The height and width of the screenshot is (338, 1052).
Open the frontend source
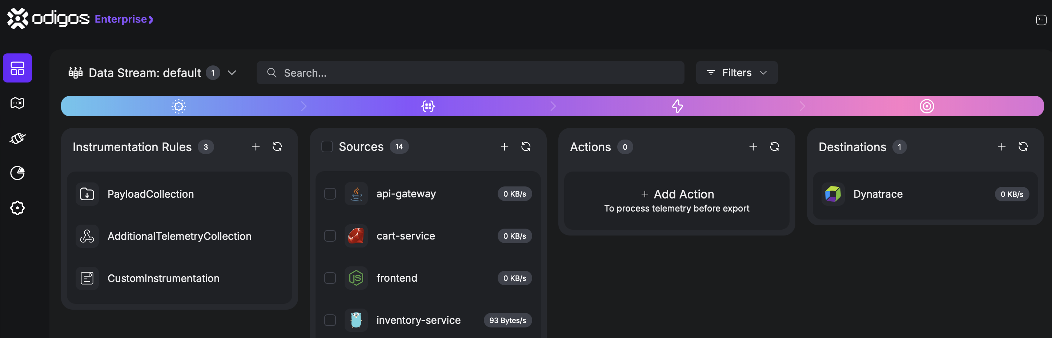pyautogui.click(x=428, y=278)
